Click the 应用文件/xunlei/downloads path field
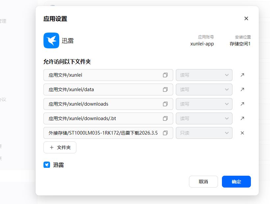 pos(108,104)
